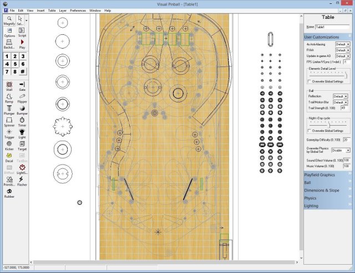Insert a Primitive element

click(x=9, y=182)
